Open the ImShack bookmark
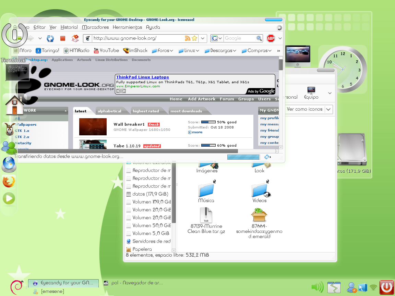The width and height of the screenshot is (395, 296). coord(135,51)
